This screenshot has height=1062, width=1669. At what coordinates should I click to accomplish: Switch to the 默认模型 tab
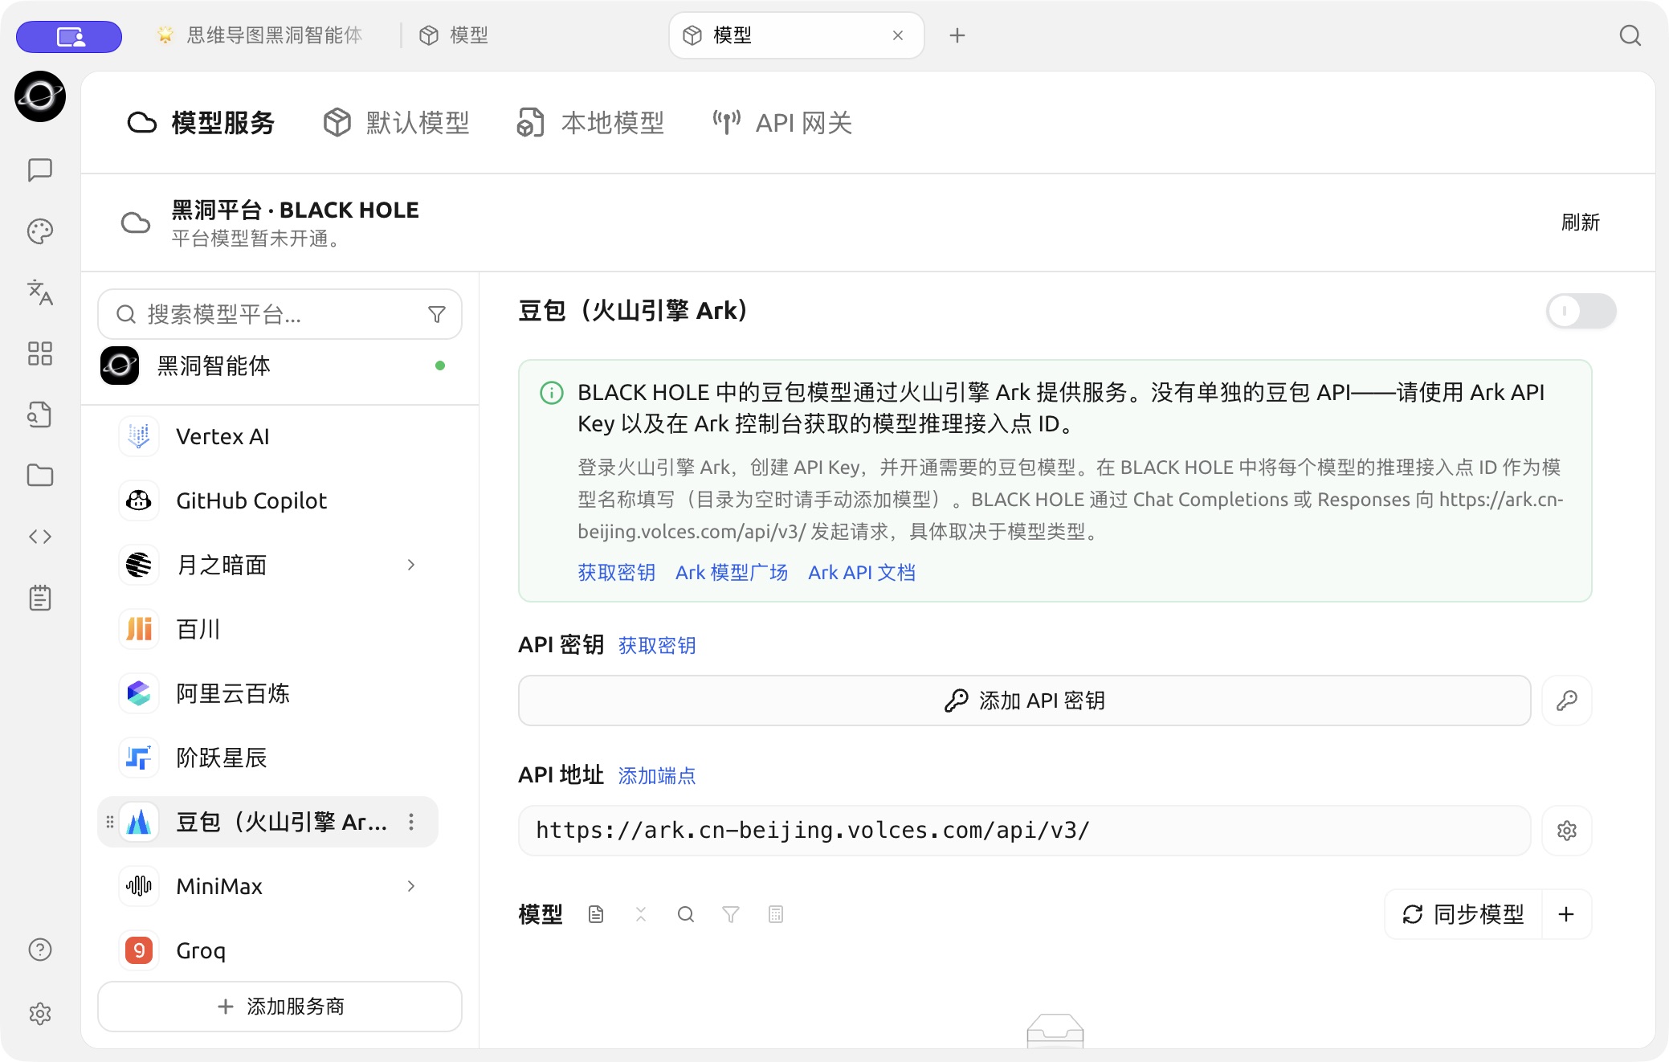pos(397,123)
